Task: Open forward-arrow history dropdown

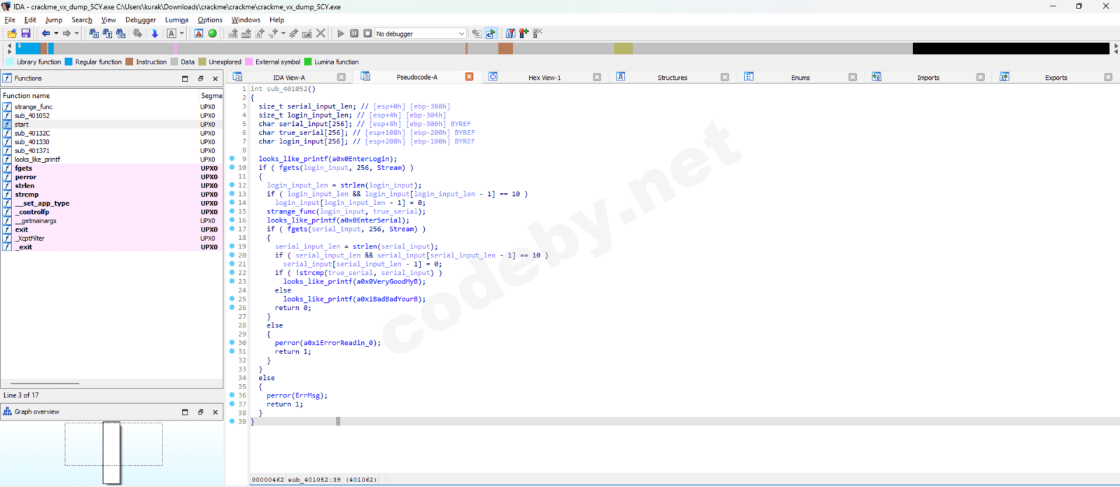Action: (77, 34)
